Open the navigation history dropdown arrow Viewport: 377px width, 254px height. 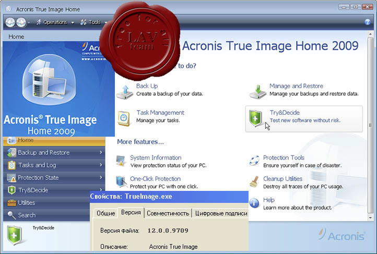[x=29, y=22]
